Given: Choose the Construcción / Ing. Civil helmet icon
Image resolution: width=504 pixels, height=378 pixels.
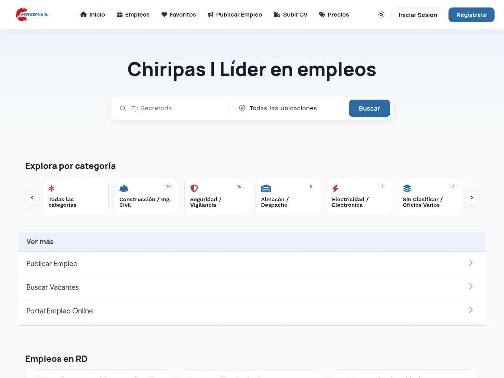Looking at the screenshot, I should (124, 188).
